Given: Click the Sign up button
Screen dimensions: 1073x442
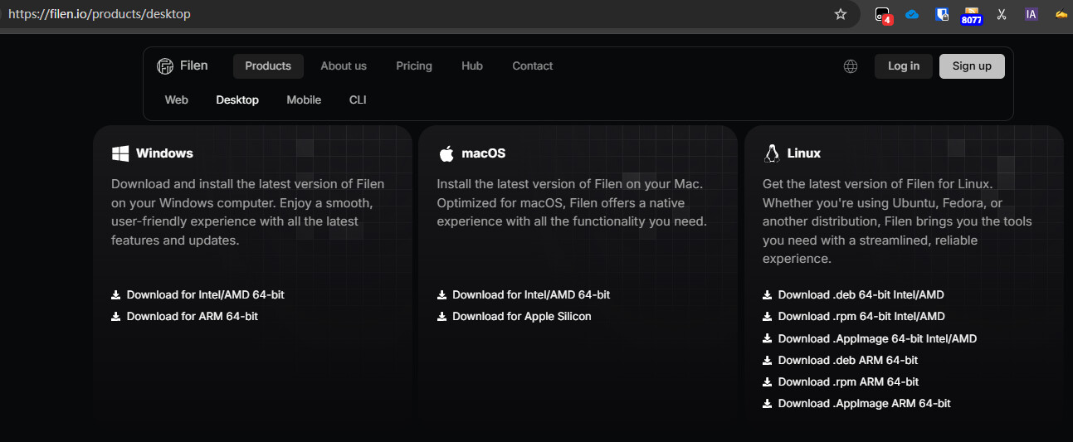Looking at the screenshot, I should 972,66.
